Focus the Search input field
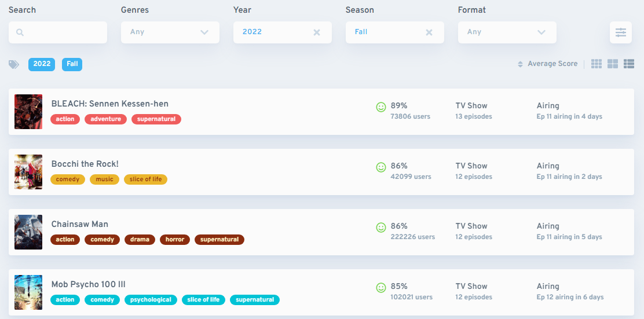This screenshot has width=644, height=319. click(58, 32)
